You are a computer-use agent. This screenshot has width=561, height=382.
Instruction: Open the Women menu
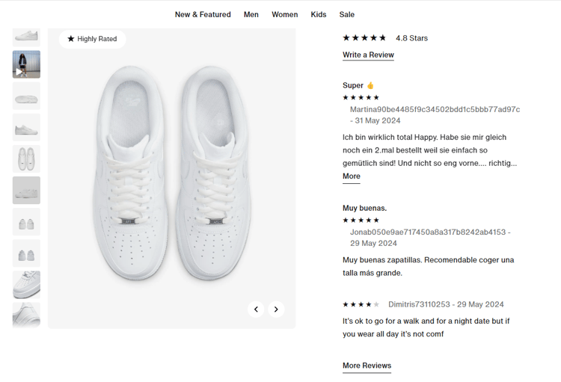(285, 14)
